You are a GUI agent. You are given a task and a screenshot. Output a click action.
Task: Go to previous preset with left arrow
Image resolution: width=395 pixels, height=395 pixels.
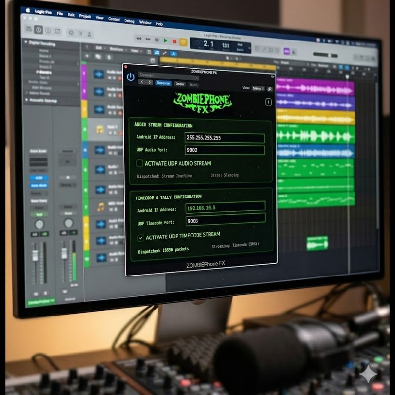point(142,82)
